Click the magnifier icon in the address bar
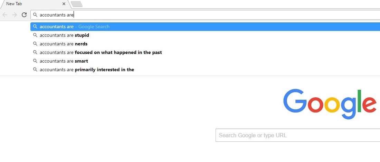This screenshot has height=162, width=380. 35,15
